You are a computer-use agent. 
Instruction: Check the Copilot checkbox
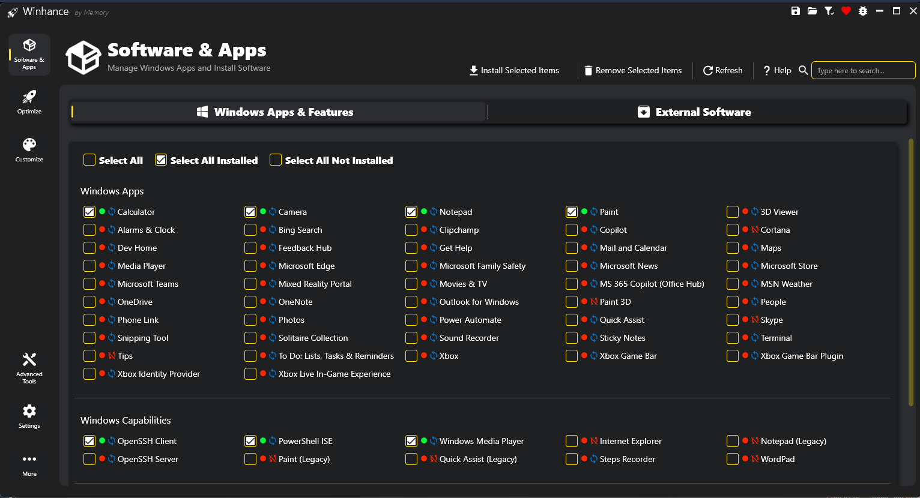(572, 230)
